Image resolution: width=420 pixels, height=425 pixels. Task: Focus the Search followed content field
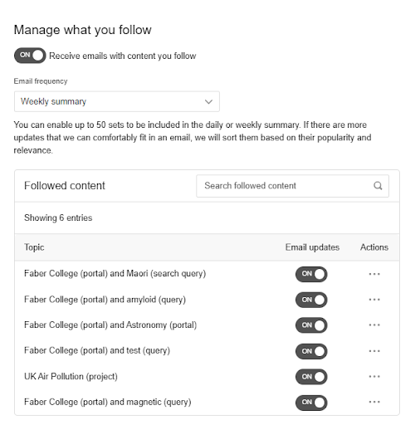pos(292,186)
